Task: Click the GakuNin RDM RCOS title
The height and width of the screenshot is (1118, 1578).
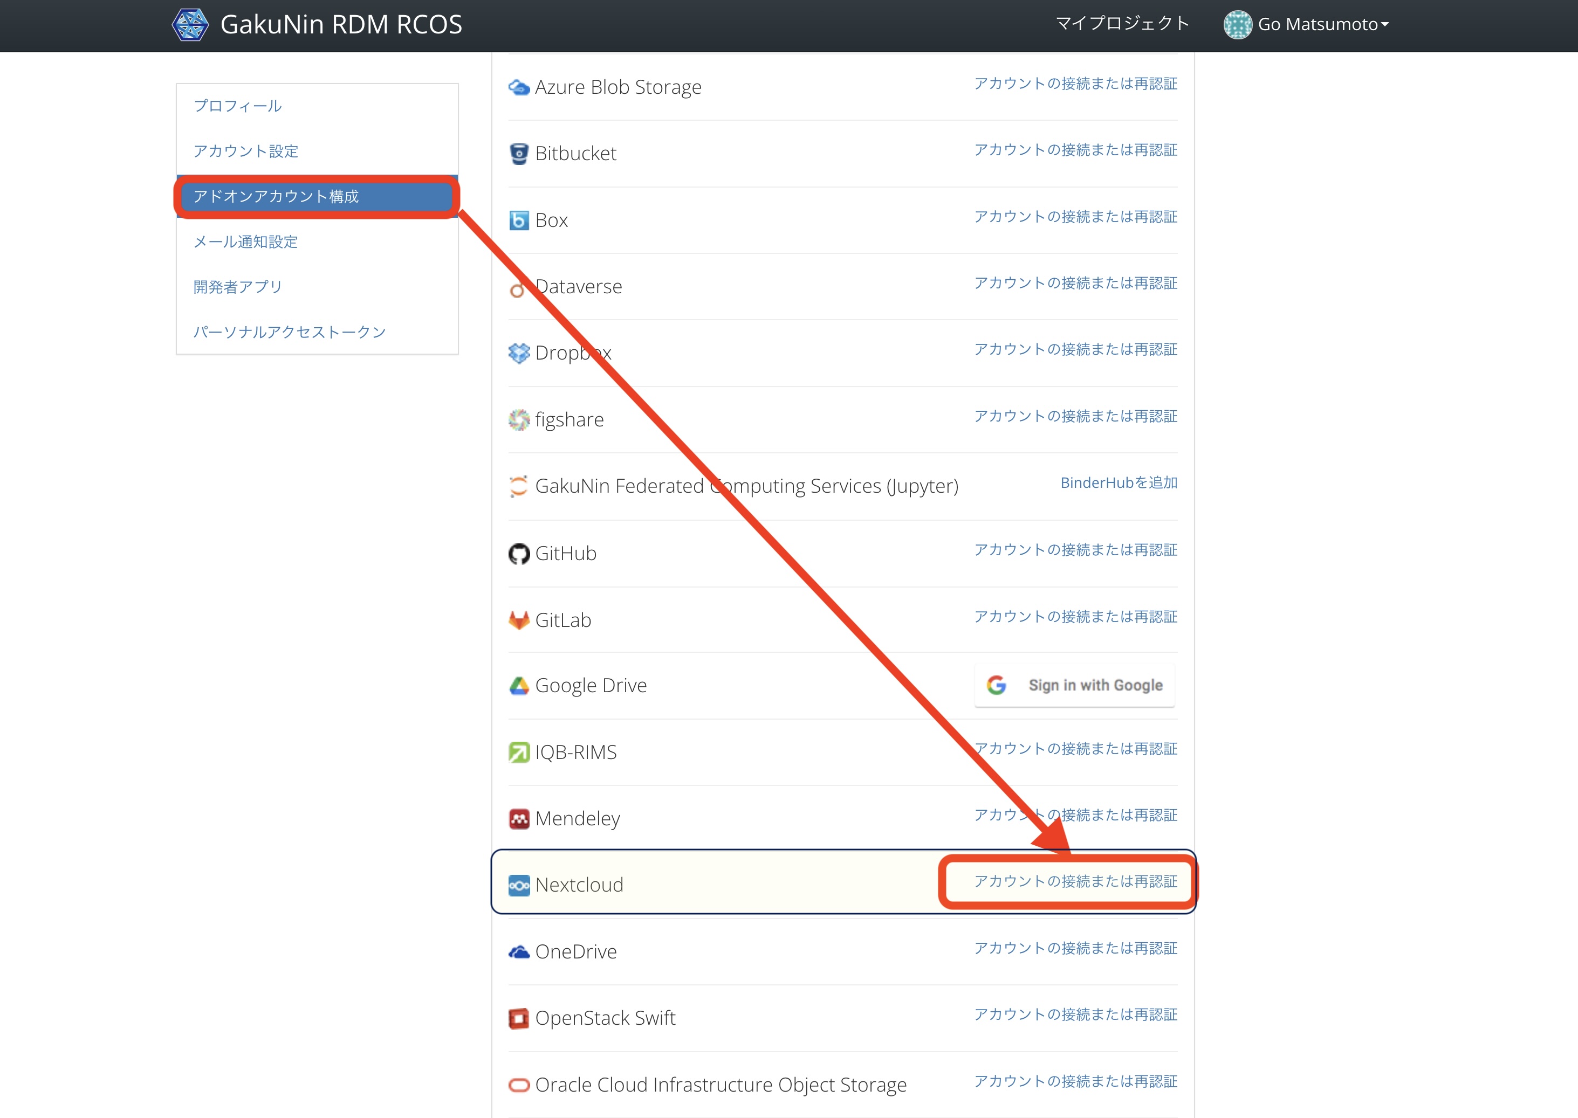Action: point(341,25)
